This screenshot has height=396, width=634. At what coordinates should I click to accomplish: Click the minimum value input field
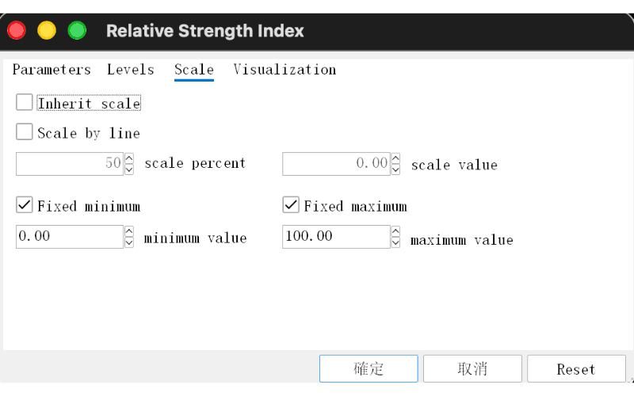70,236
